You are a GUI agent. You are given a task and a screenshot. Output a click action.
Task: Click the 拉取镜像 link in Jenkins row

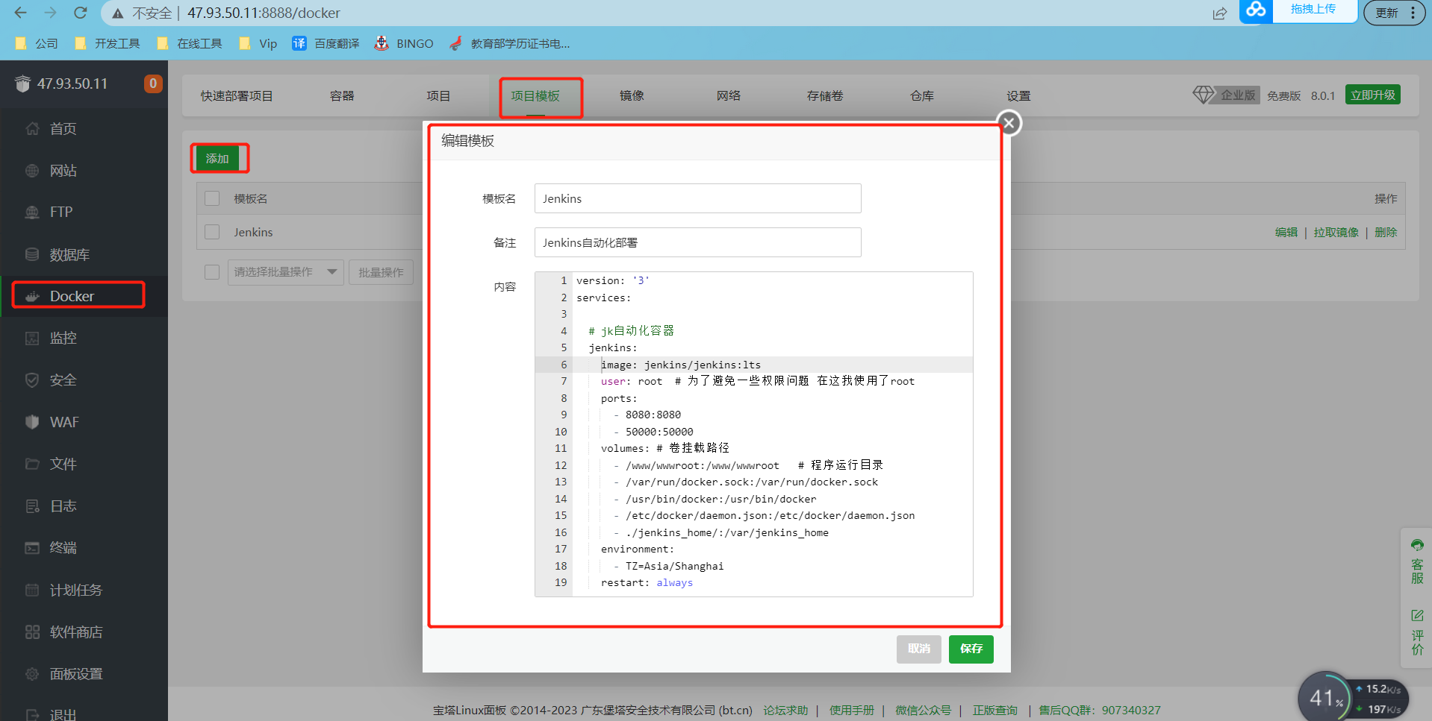pyautogui.click(x=1336, y=232)
